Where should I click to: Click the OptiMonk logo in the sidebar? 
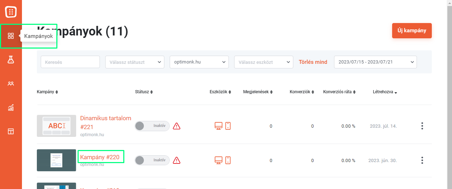(x=11, y=12)
